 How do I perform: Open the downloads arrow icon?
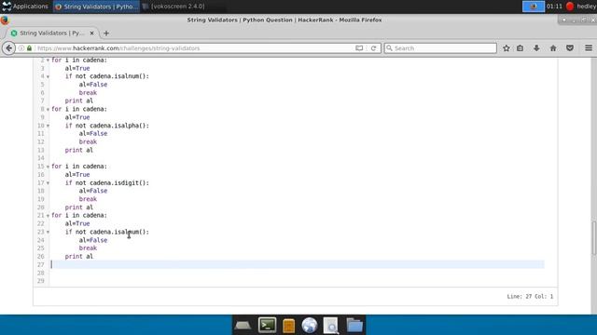pos(536,48)
